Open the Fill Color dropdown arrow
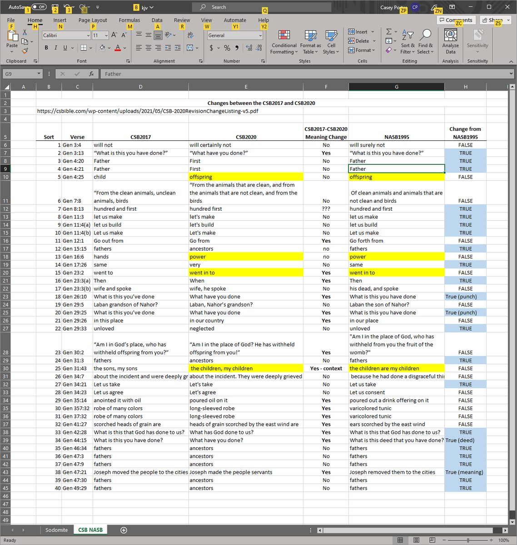The width and height of the screenshot is (517, 545). point(109,48)
